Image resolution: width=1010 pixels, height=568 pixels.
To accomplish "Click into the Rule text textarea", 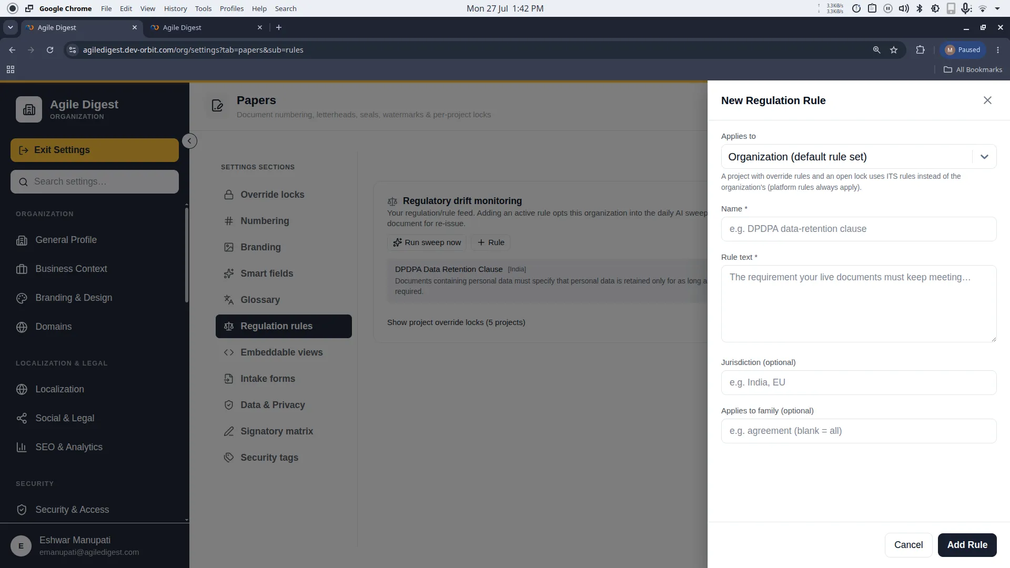I will [x=858, y=303].
